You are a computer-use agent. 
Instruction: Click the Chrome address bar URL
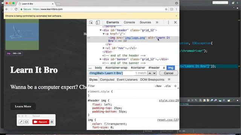click(x=48, y=9)
